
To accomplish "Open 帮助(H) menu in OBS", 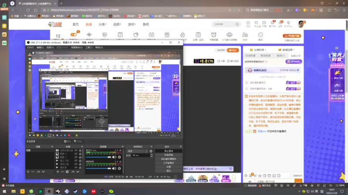I will click(x=99, y=47).
